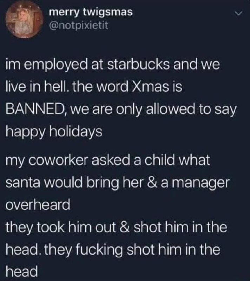The width and height of the screenshot is (250, 281).
Task: Click the word 'overheard' in the tweet
Action: tap(38, 205)
